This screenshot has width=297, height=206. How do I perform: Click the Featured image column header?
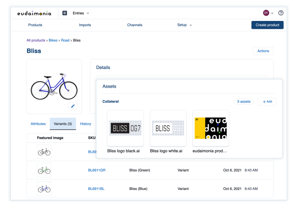(50, 138)
